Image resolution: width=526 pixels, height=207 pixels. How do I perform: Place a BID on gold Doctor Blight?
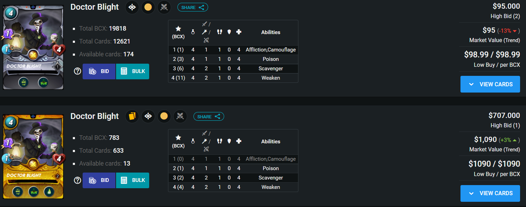pos(99,180)
